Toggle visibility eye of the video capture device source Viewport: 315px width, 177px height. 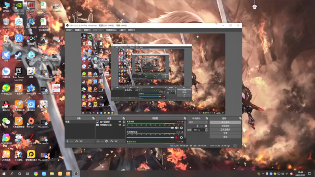tap(120, 125)
